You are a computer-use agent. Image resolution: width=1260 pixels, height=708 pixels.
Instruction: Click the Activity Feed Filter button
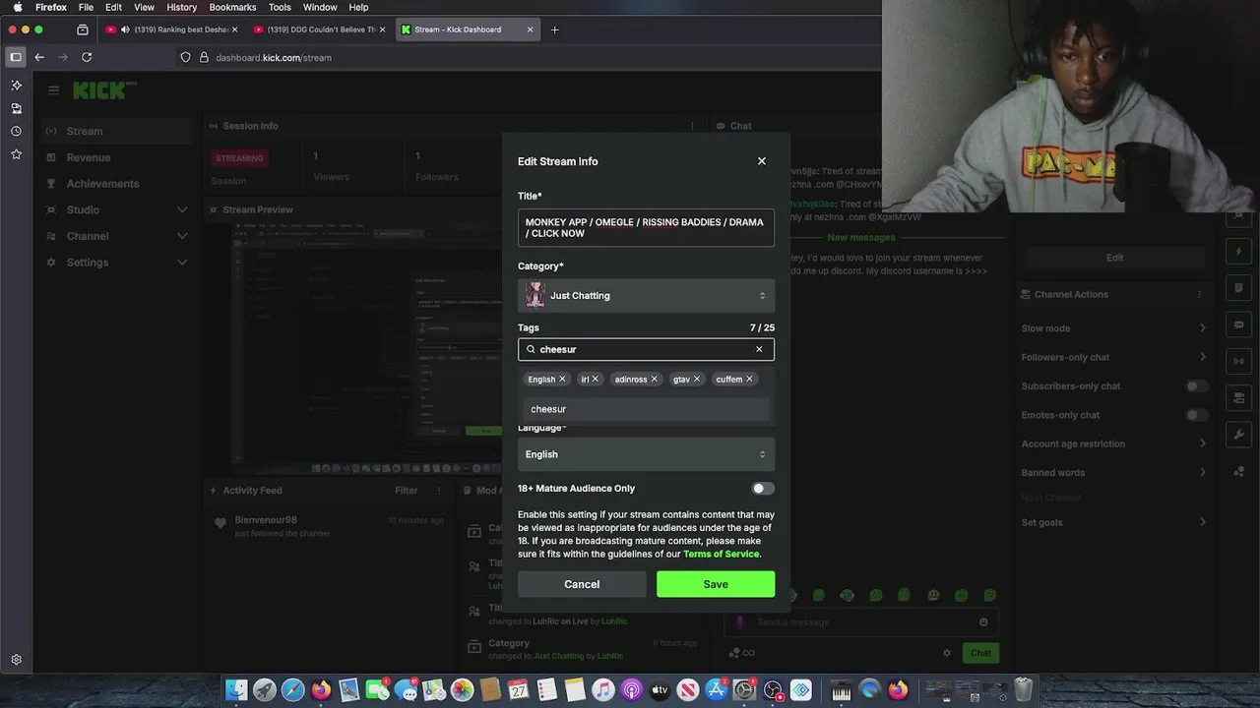(x=406, y=491)
